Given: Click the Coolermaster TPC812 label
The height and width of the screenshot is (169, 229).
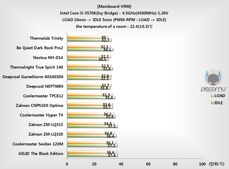Looking at the screenshot, I should coord(43,96).
